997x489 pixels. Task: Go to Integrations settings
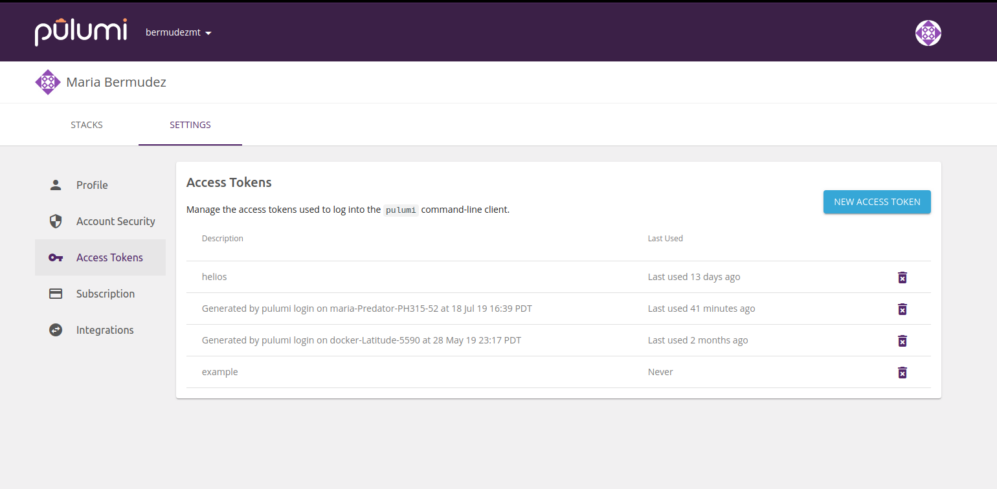(104, 330)
